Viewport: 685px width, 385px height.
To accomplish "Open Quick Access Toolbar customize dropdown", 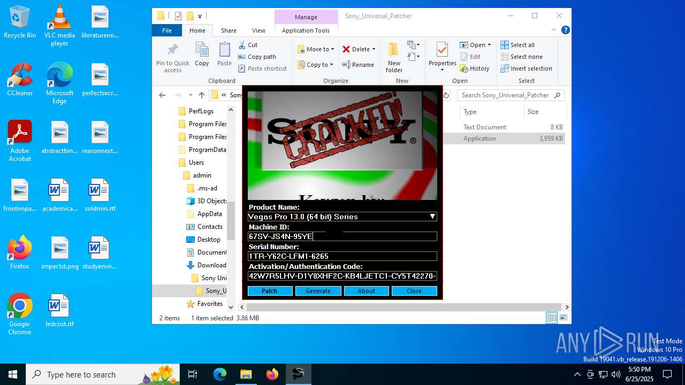I will pos(200,16).
